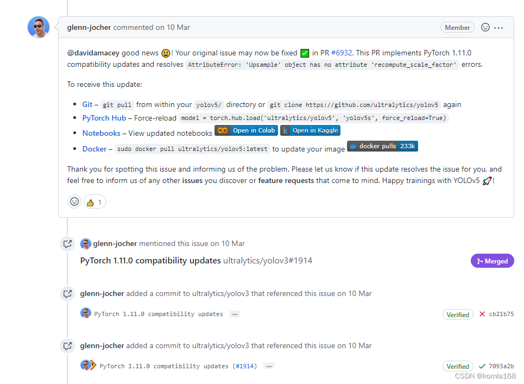Click the Open in Kaggle badge

(310, 130)
